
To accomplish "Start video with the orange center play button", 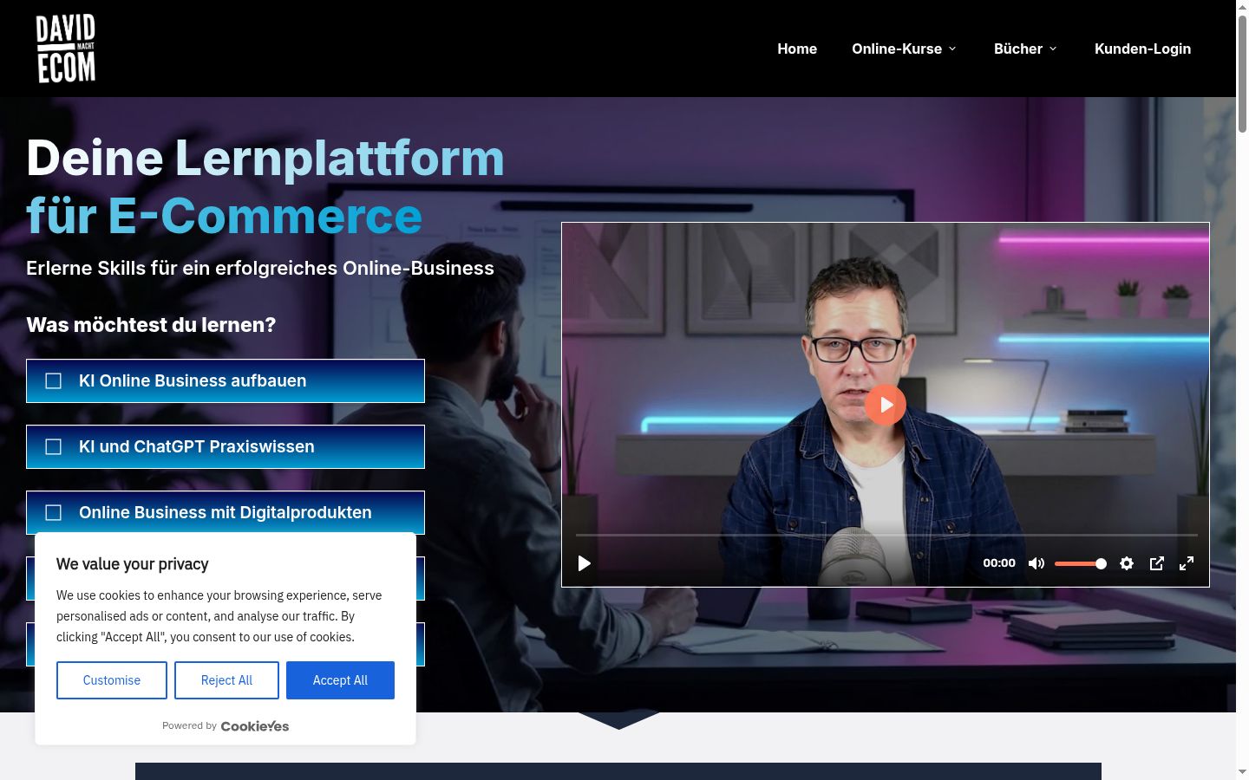I will pyautogui.click(x=885, y=405).
